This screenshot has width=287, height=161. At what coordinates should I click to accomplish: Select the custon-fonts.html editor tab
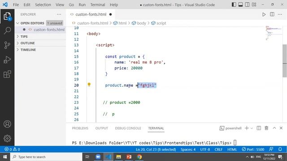click(x=91, y=14)
